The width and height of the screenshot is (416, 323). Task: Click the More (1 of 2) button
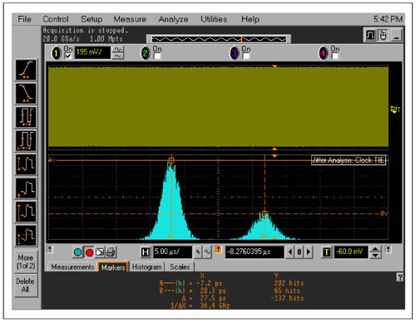[26, 262]
